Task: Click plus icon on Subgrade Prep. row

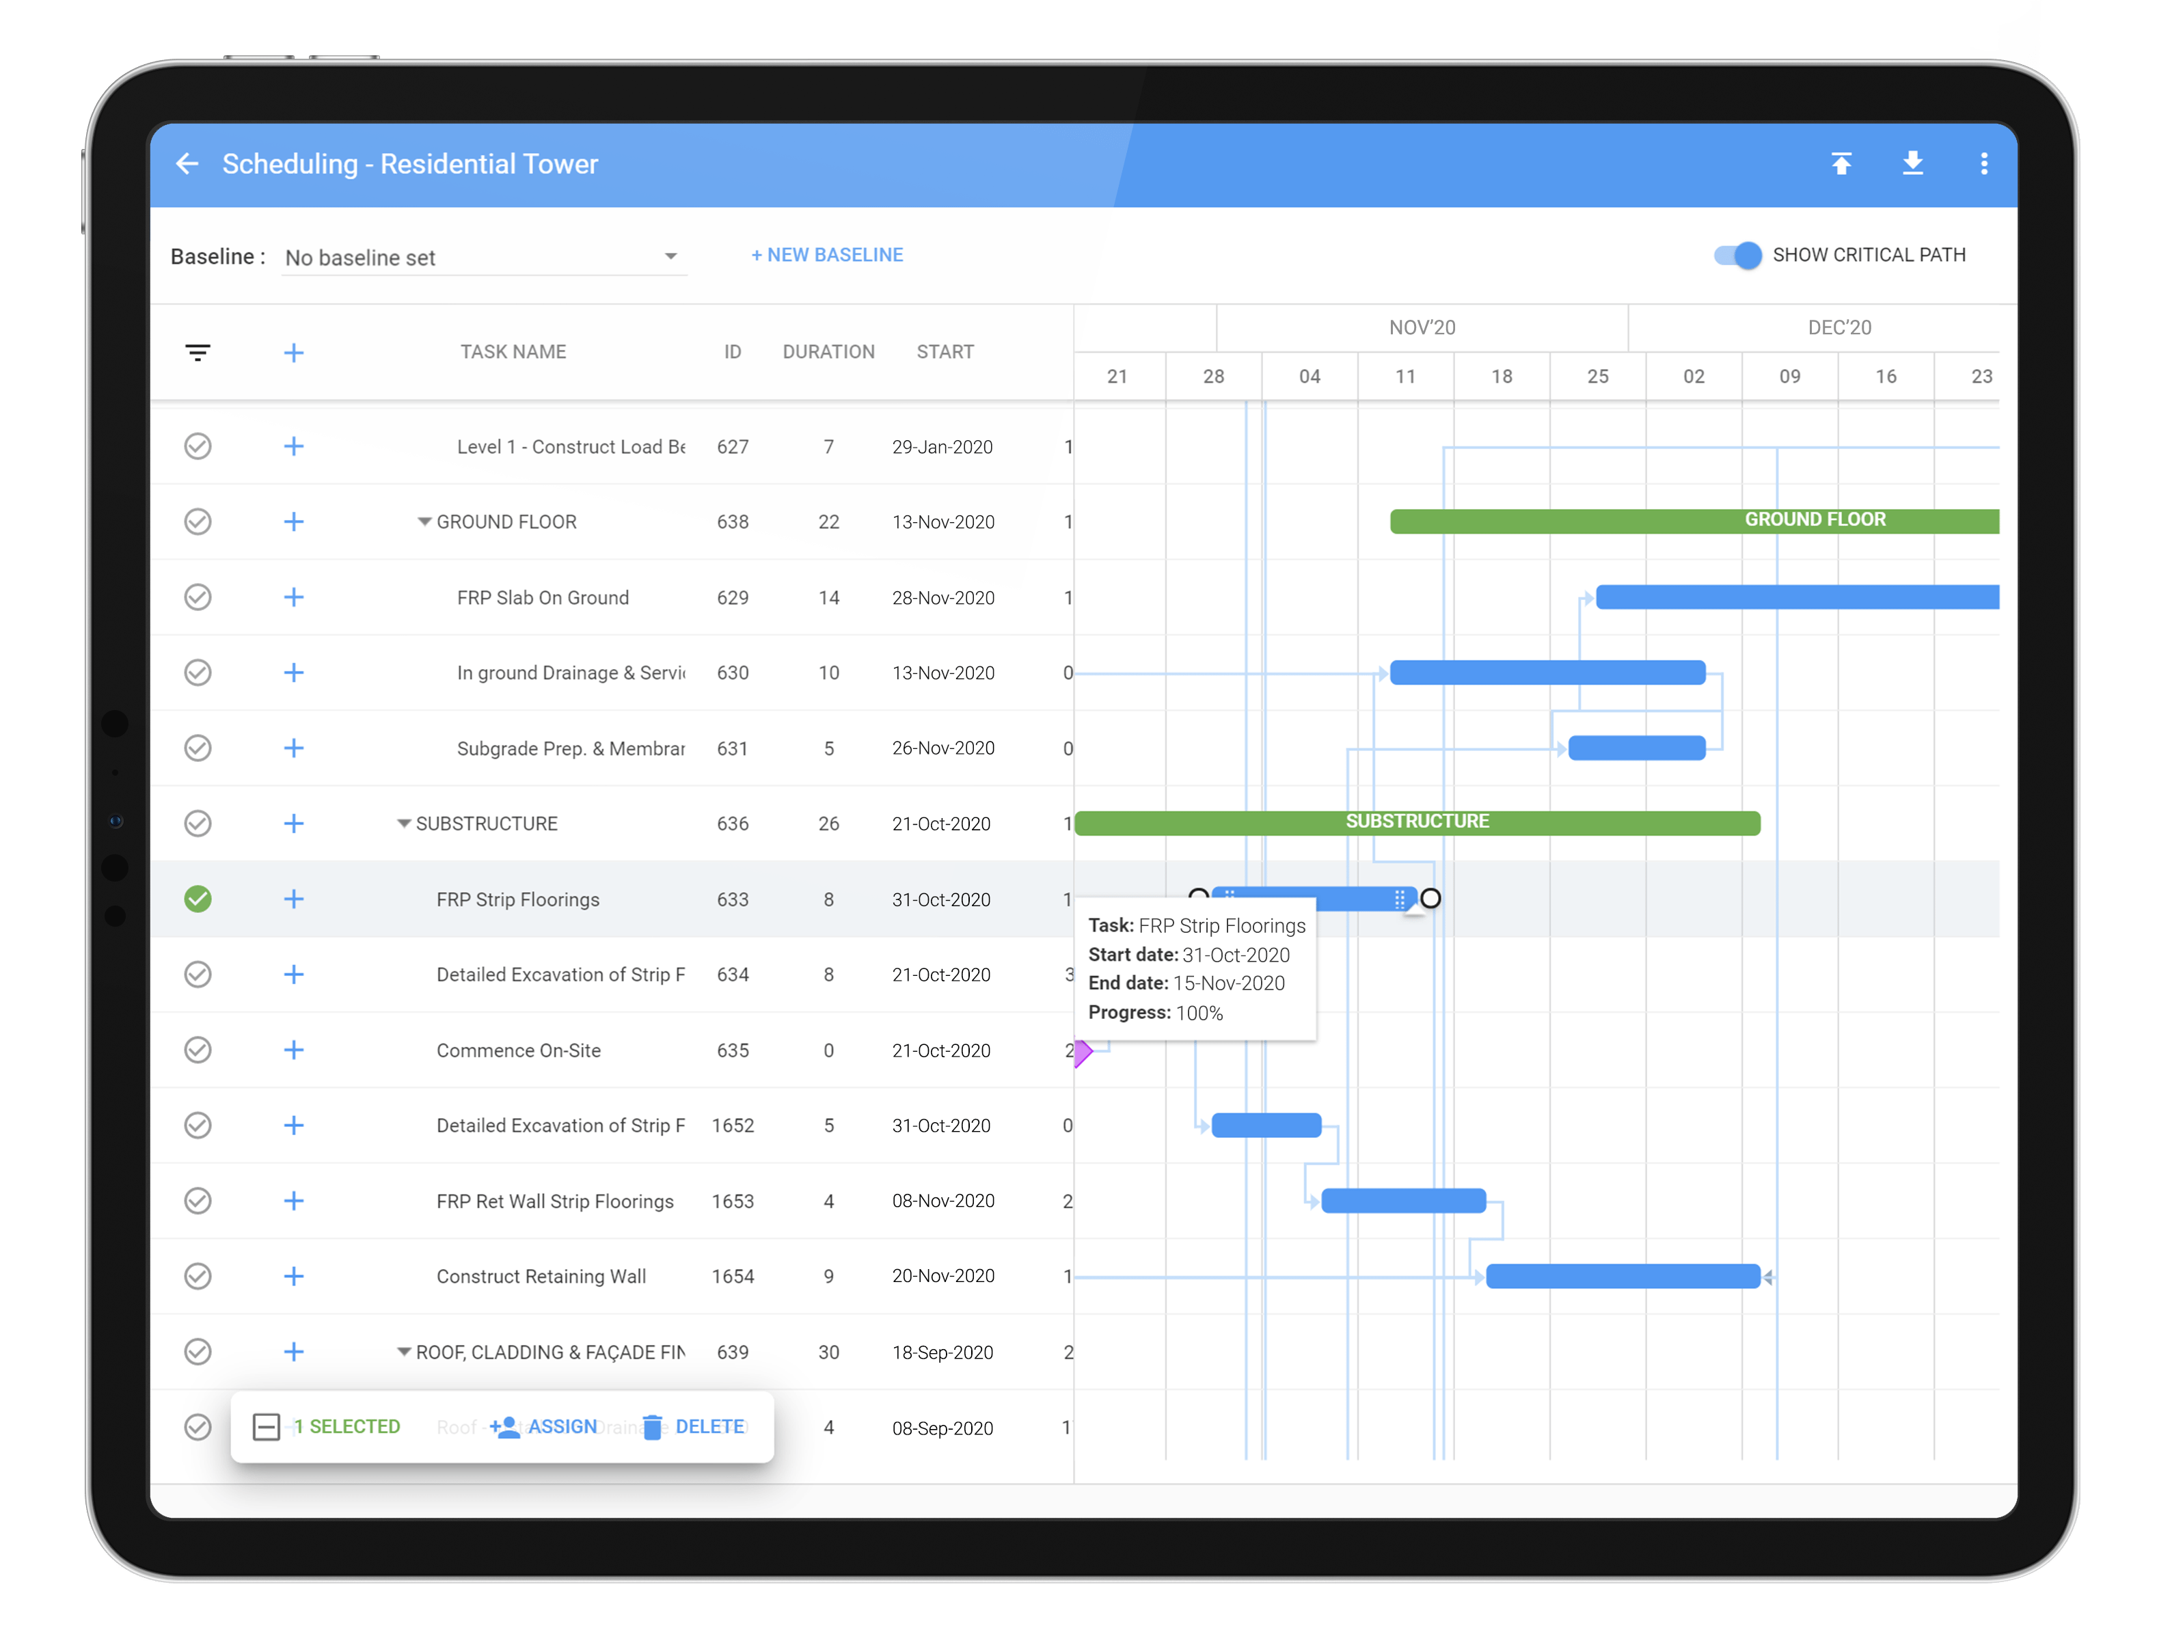Action: 294,749
